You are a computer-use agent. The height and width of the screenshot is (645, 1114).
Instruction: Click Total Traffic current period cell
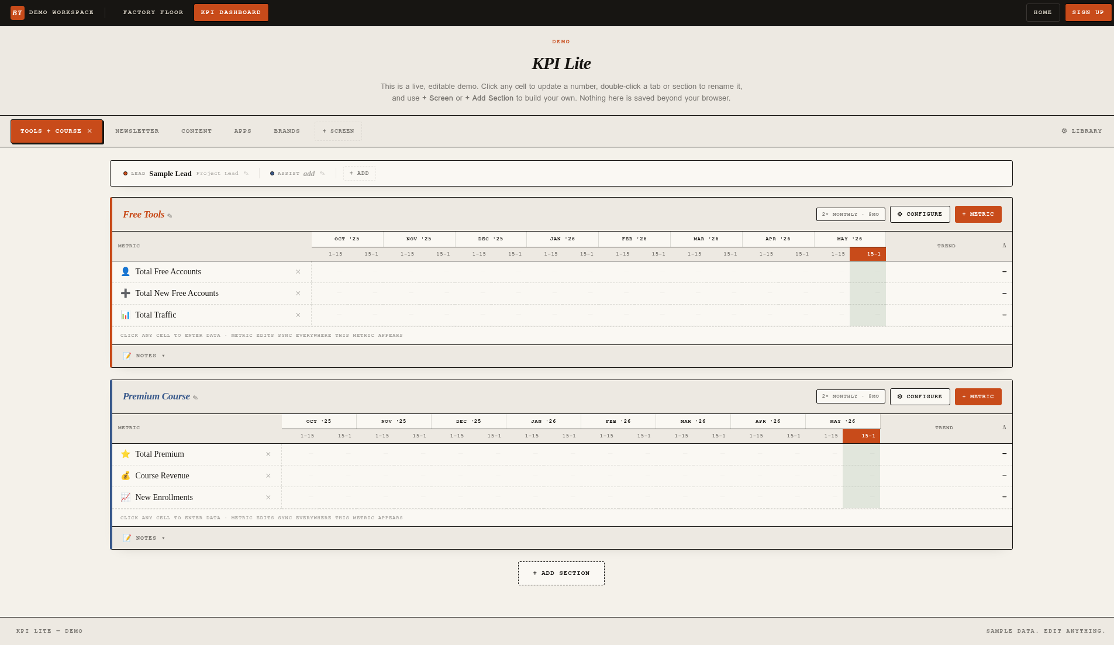[868, 315]
